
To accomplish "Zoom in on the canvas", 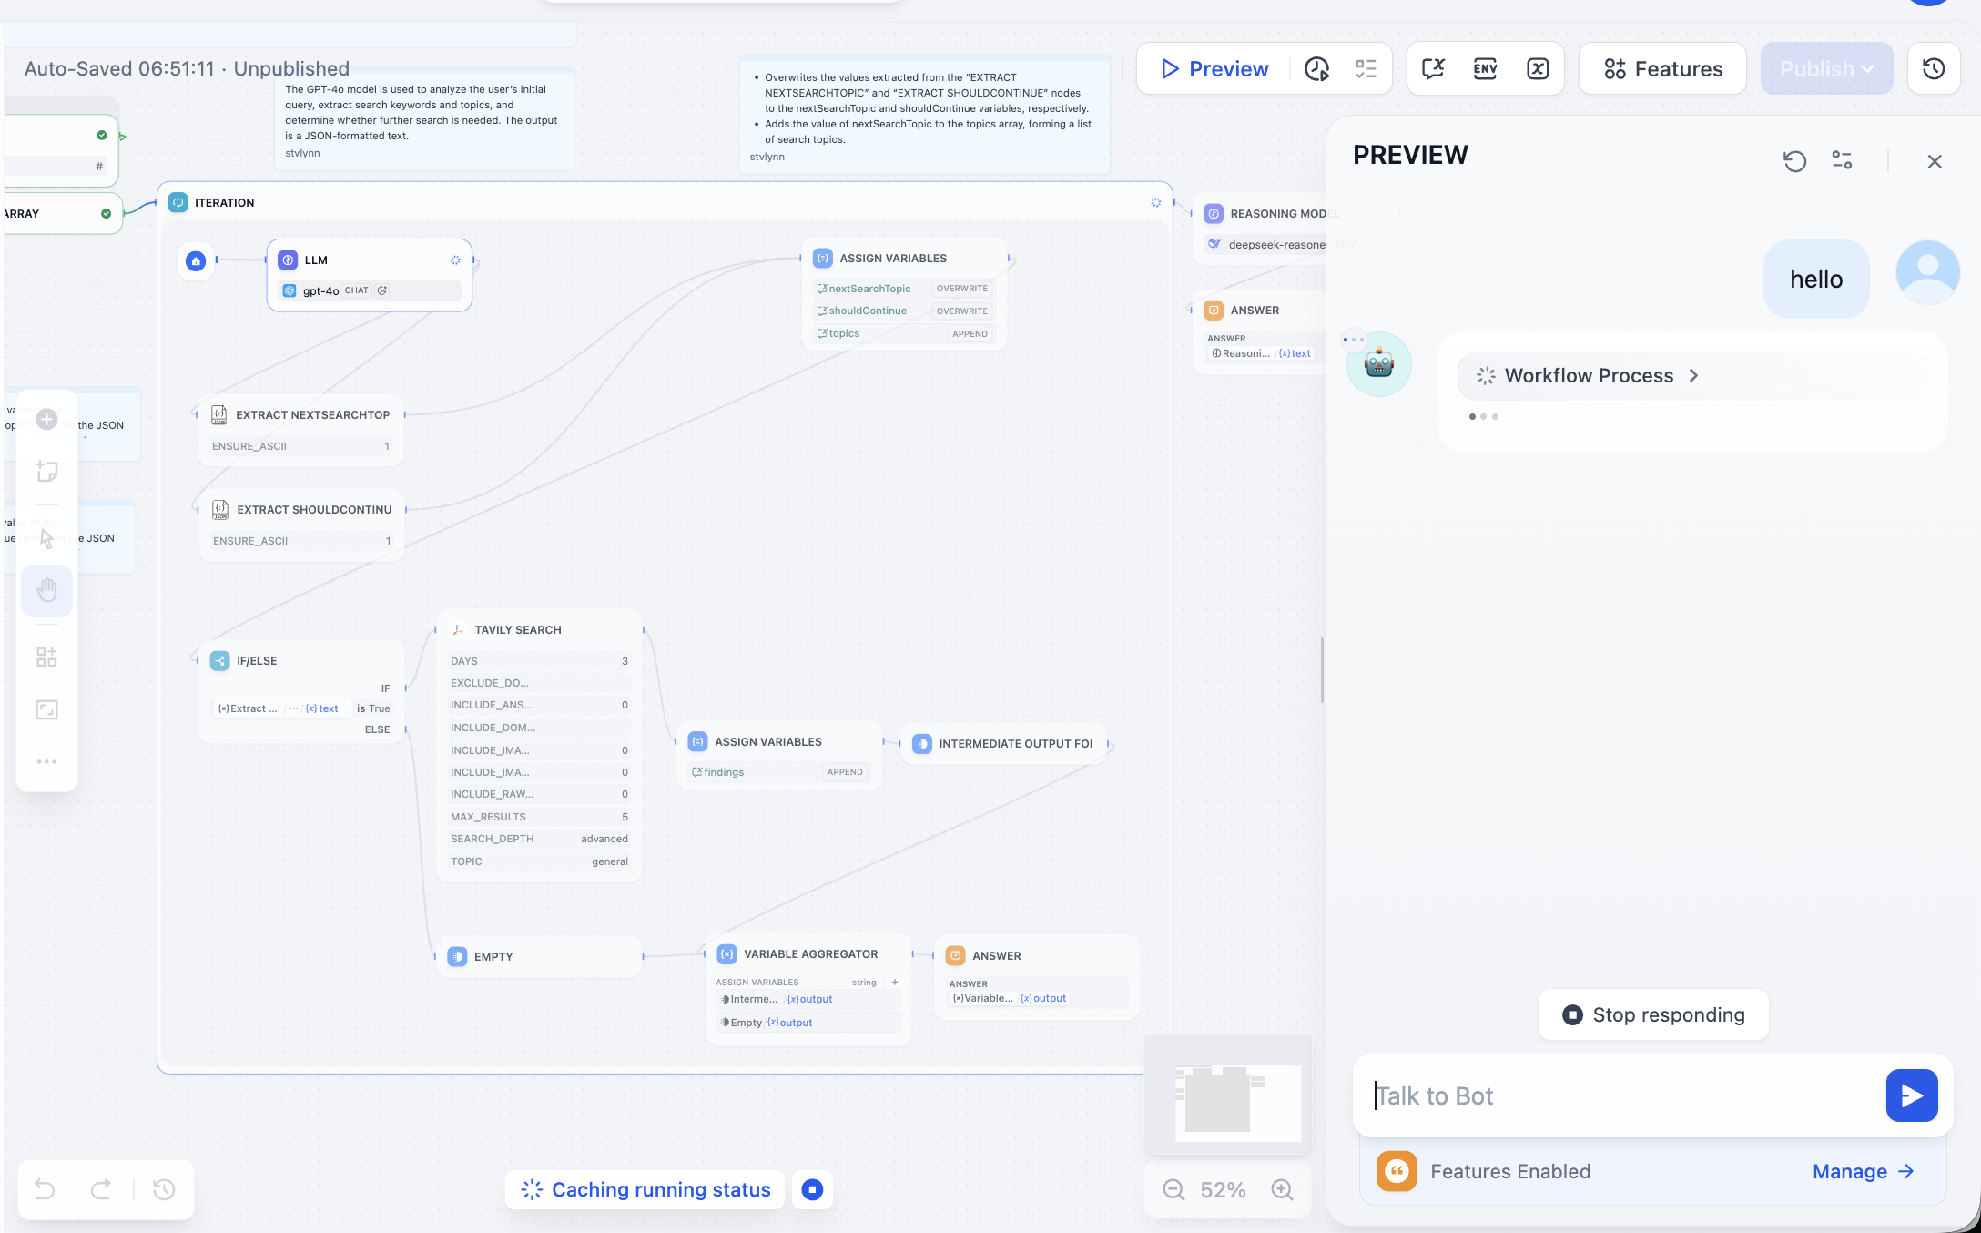I will click(1282, 1189).
